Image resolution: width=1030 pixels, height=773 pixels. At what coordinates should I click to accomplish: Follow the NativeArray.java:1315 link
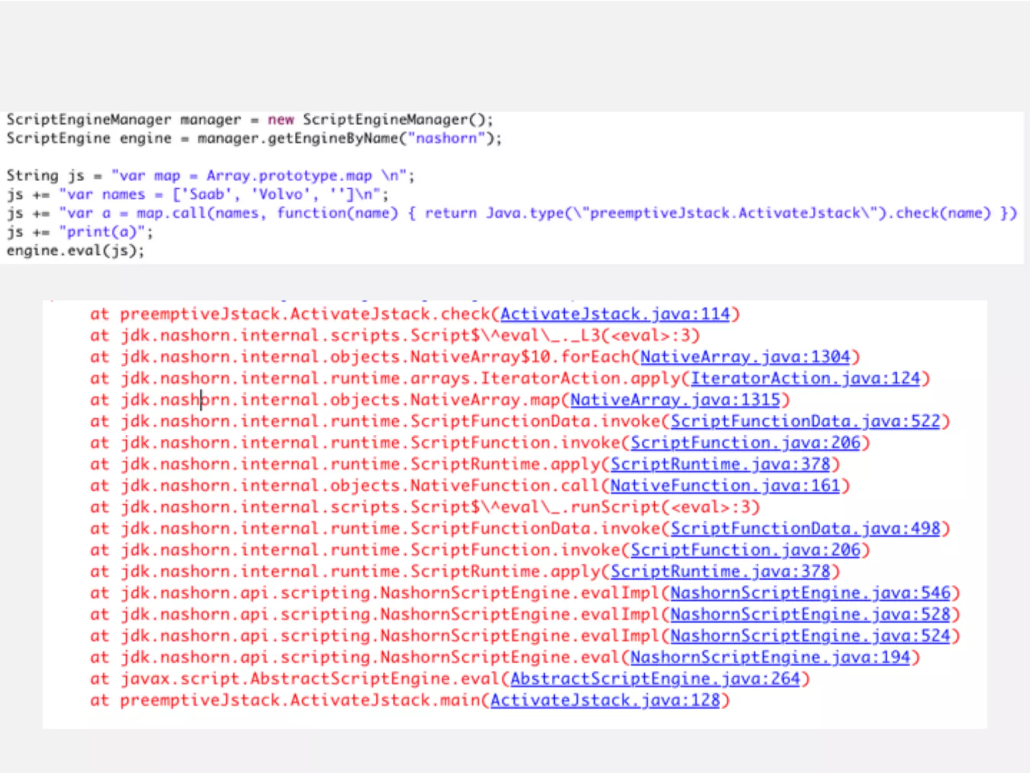click(x=675, y=400)
